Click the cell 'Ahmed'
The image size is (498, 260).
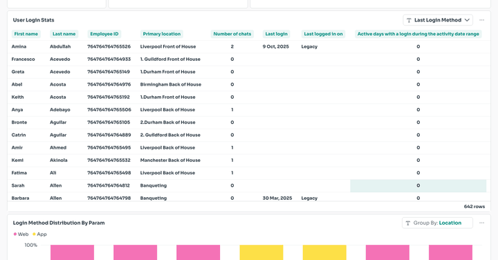coord(58,147)
